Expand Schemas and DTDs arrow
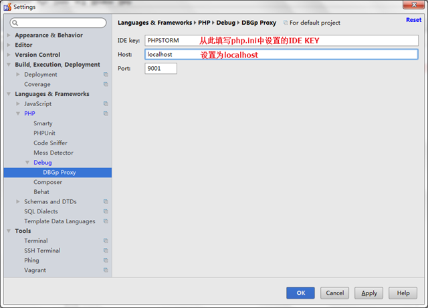 [18, 201]
